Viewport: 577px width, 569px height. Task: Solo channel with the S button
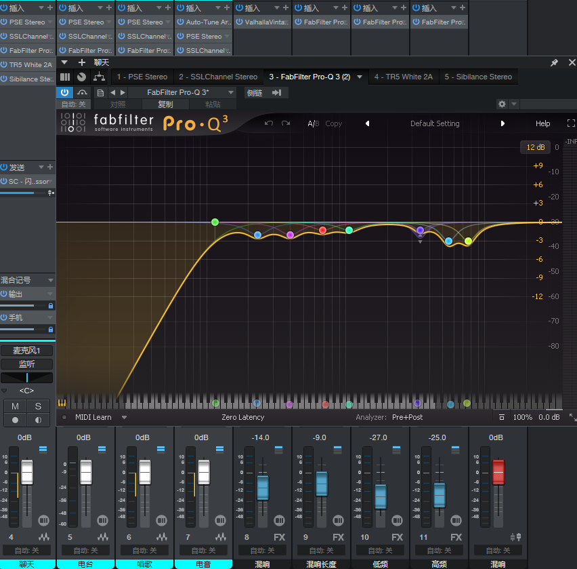click(38, 406)
